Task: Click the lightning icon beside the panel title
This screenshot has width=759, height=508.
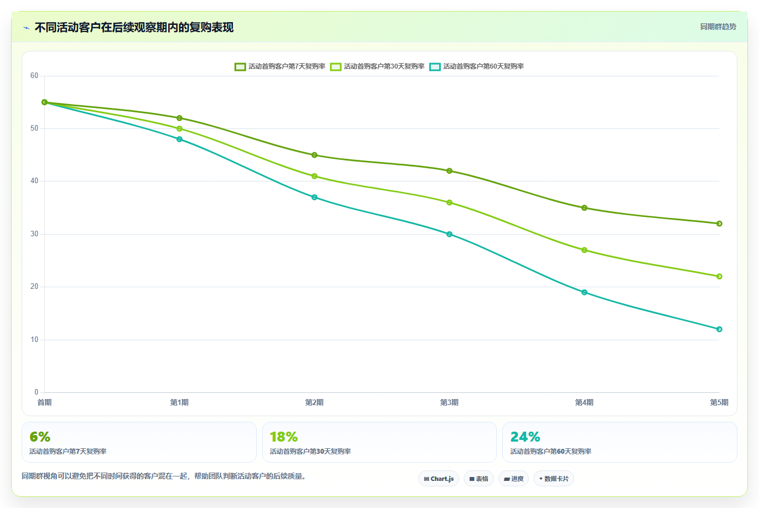Action: 26,28
